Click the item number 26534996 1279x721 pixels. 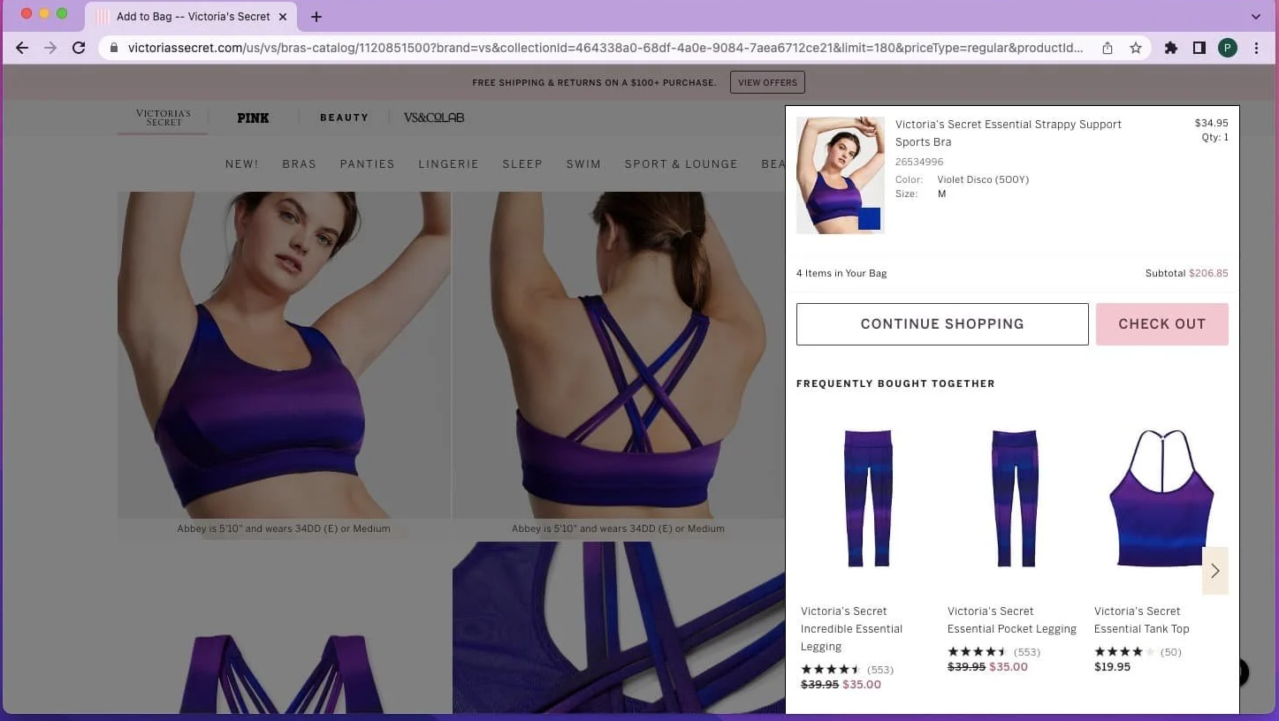tap(919, 163)
